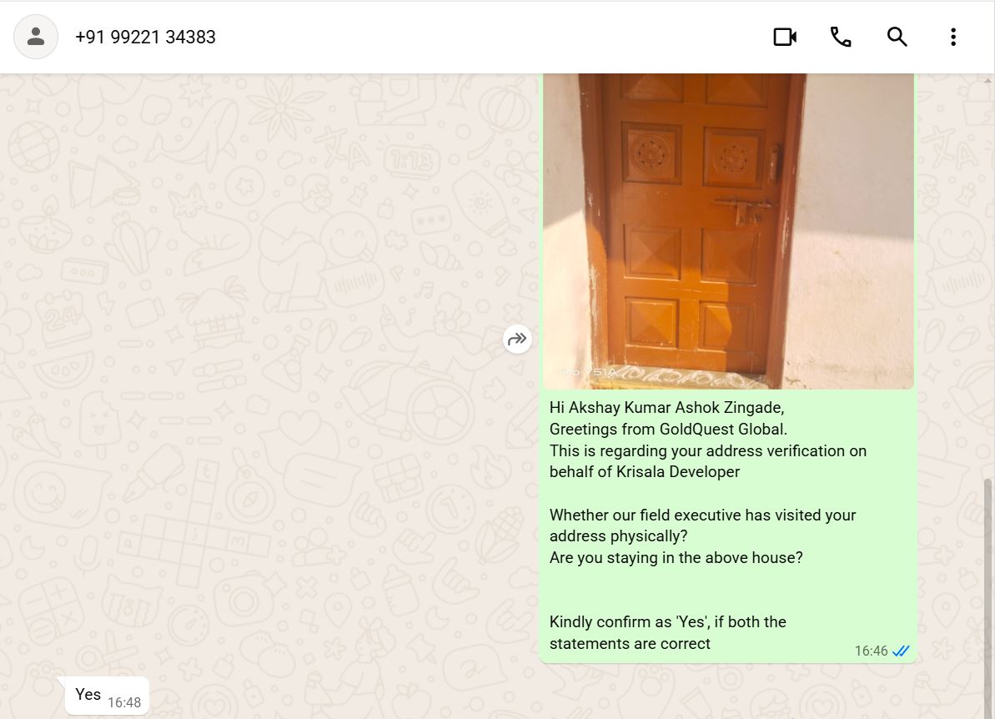Click the 'Whether our field executive has visited' line

pos(702,515)
